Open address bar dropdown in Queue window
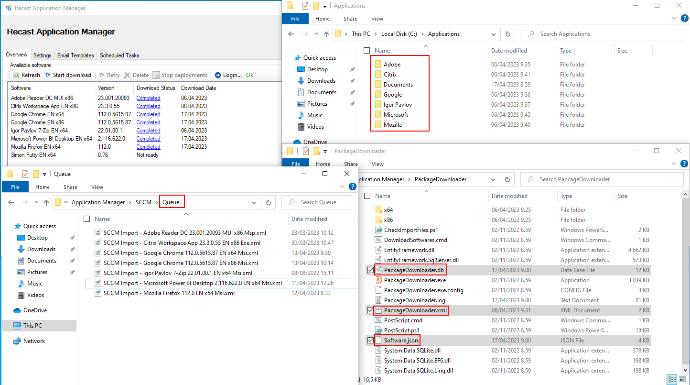 255,202
